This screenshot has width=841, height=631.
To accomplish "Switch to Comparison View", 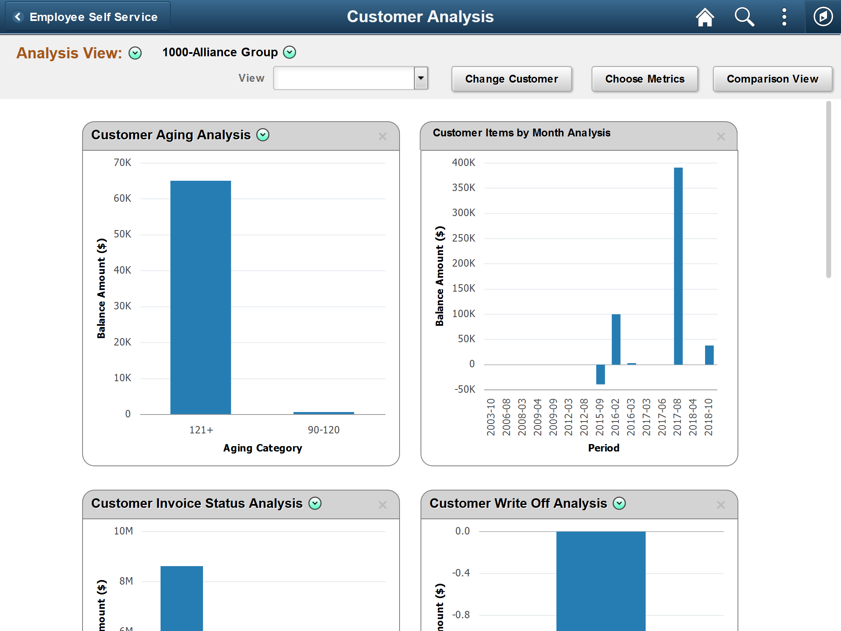I will pos(772,79).
